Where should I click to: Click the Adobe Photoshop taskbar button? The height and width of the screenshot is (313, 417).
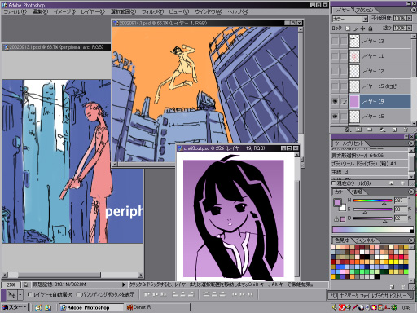[x=91, y=307]
